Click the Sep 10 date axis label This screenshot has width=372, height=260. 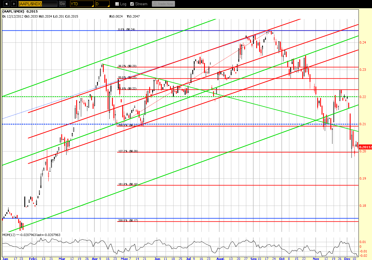(256, 259)
